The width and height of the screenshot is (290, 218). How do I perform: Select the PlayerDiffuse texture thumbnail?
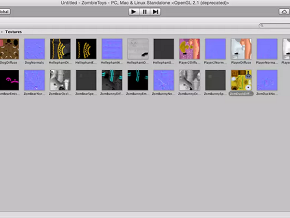pyautogui.click(x=241, y=49)
